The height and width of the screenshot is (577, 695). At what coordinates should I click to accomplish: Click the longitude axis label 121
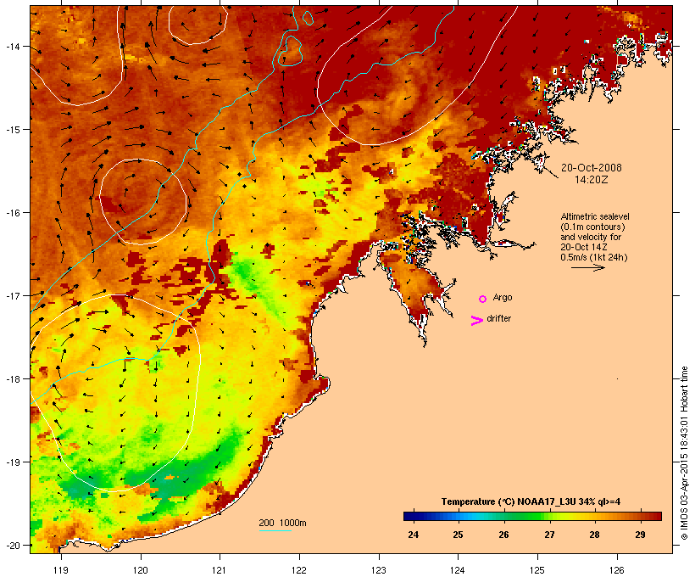click(x=220, y=570)
